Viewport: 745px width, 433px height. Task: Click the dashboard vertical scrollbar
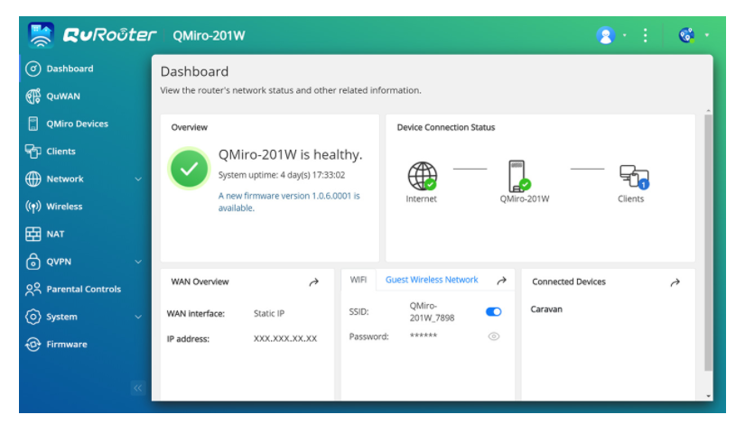point(708,242)
